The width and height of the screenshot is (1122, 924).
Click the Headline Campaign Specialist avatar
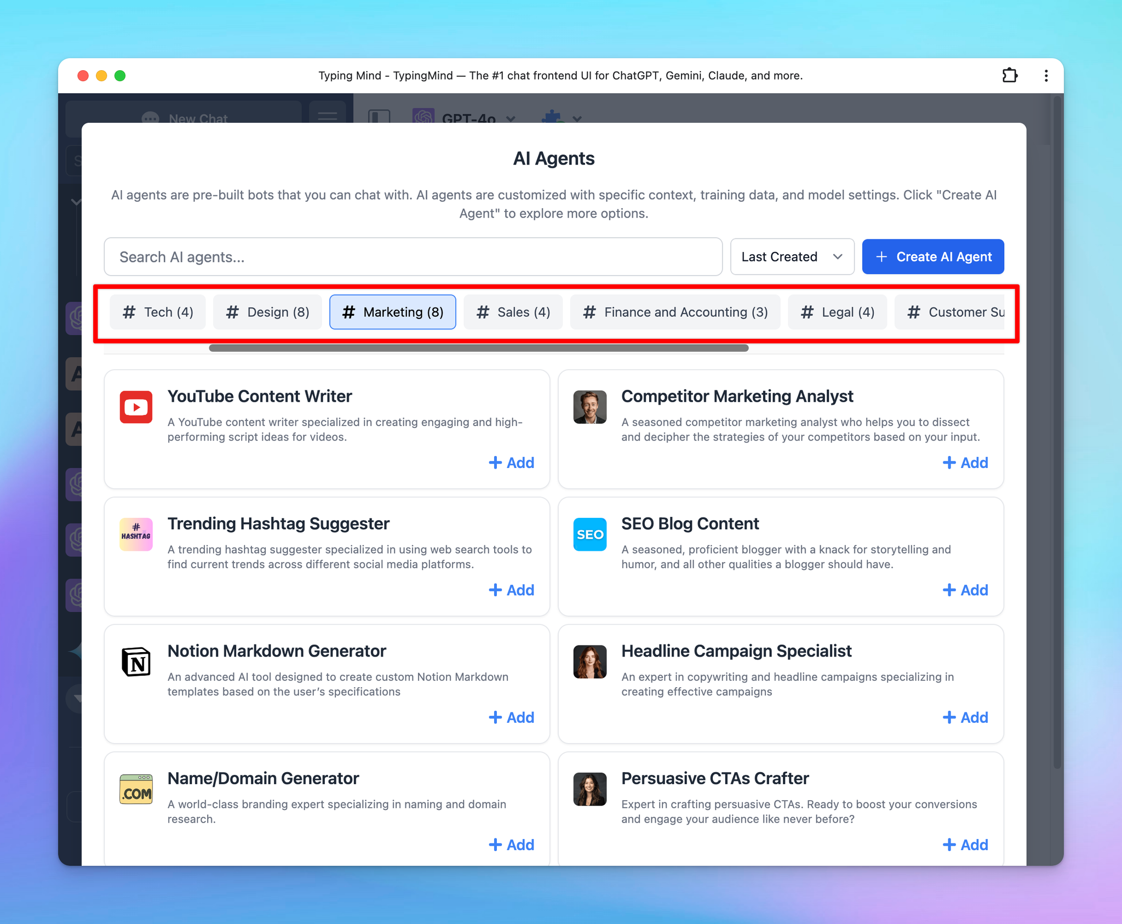tap(589, 661)
